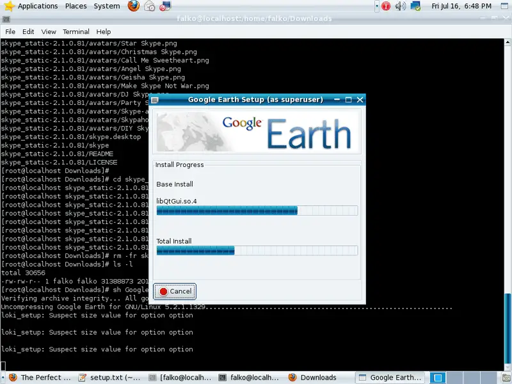Image resolution: width=512 pixels, height=384 pixels.
Task: Click the Google Earth logo banner
Action: (x=259, y=132)
